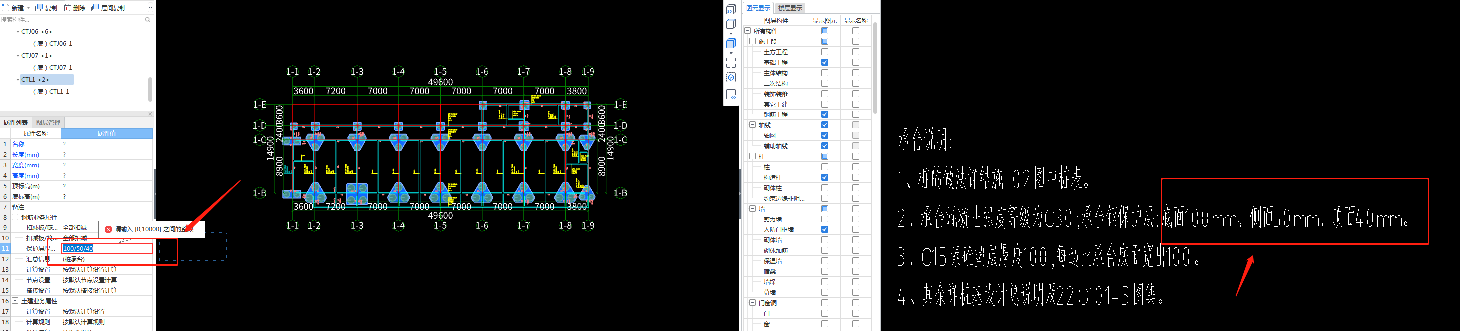Collapse the 钢筋业务属性 group
Image resolution: width=1460 pixels, height=331 pixels.
pos(15,217)
